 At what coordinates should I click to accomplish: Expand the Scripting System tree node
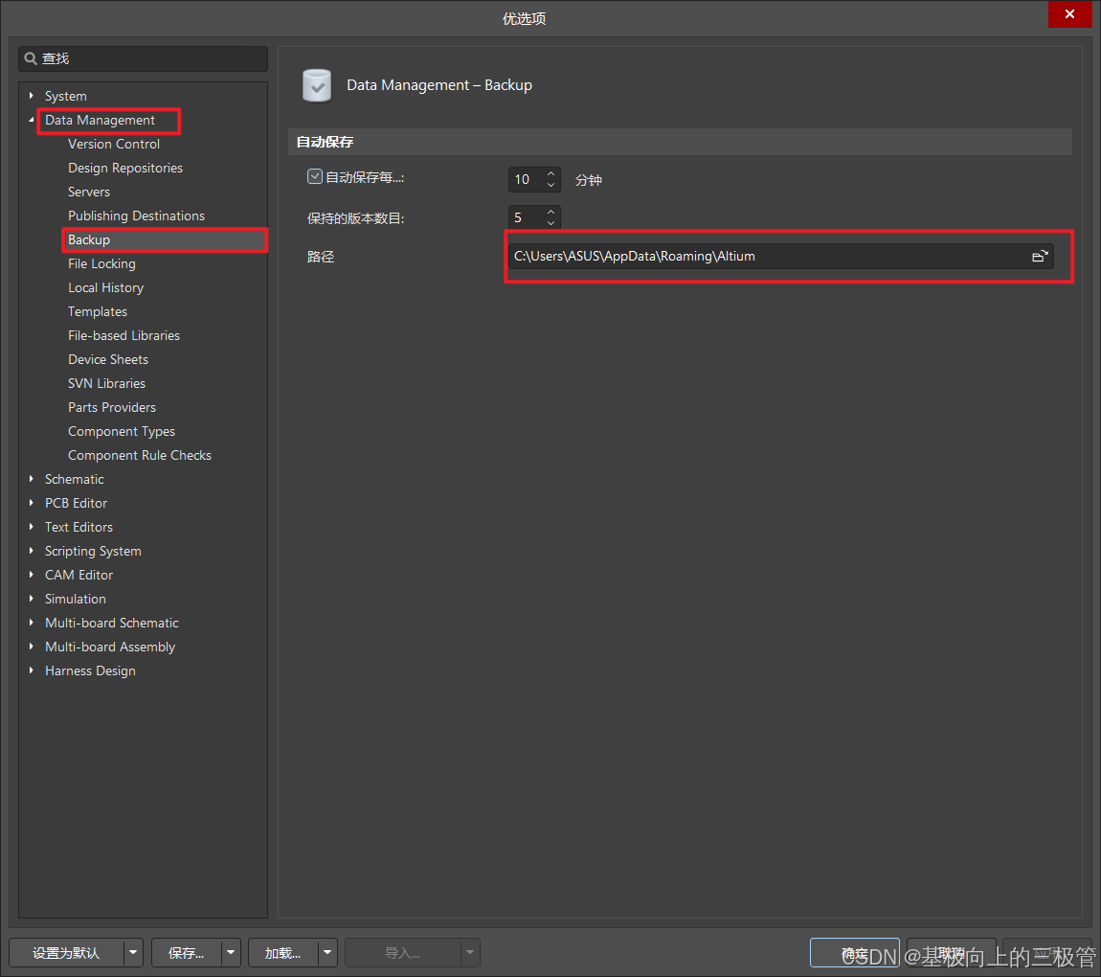31,551
